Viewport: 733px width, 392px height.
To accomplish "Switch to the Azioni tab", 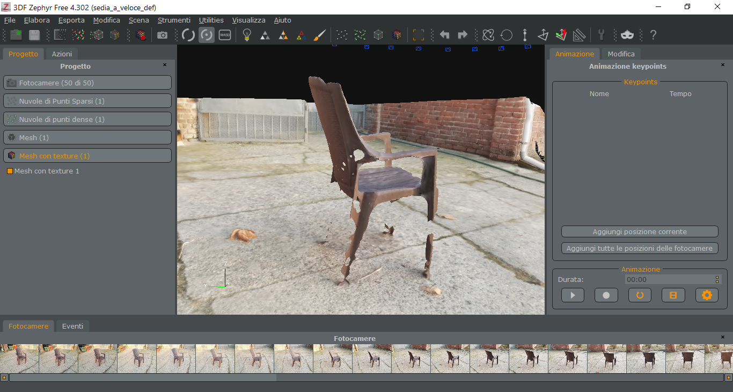I will coord(62,54).
